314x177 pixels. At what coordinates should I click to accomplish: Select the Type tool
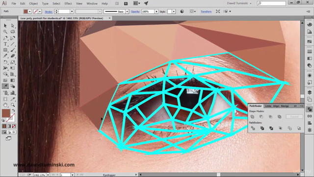click(x=5, y=44)
